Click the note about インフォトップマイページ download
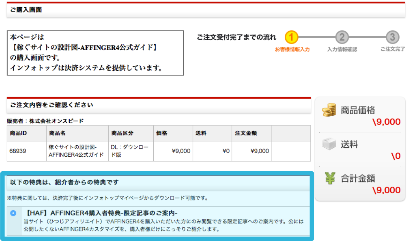This screenshot has width=408, height=245. 108,198
